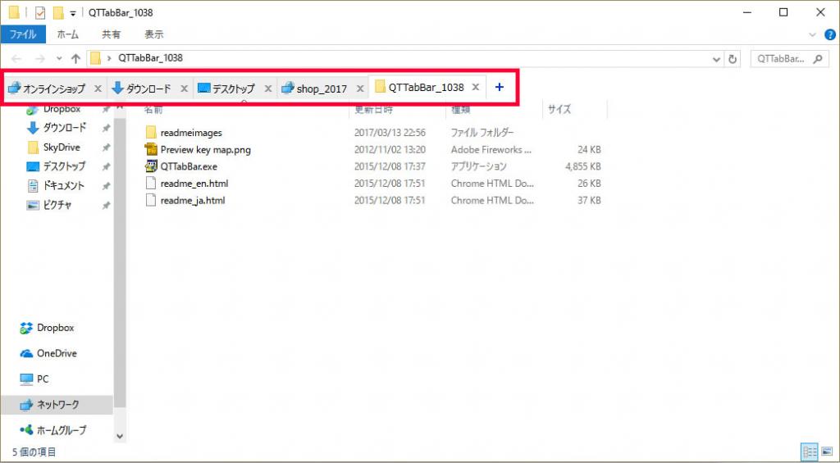Viewport: 840px width, 463px height.
Task: Open the 表示 ribbon tab
Action: [x=154, y=34]
